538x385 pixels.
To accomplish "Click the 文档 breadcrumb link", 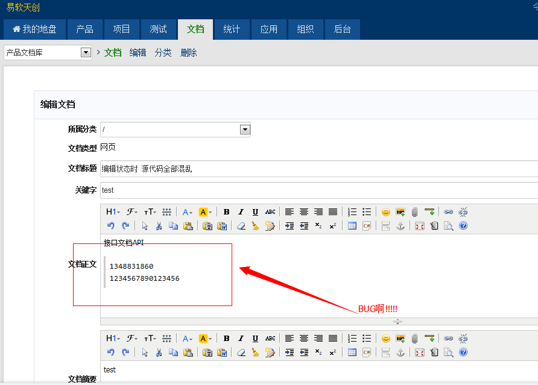I will click(x=113, y=52).
